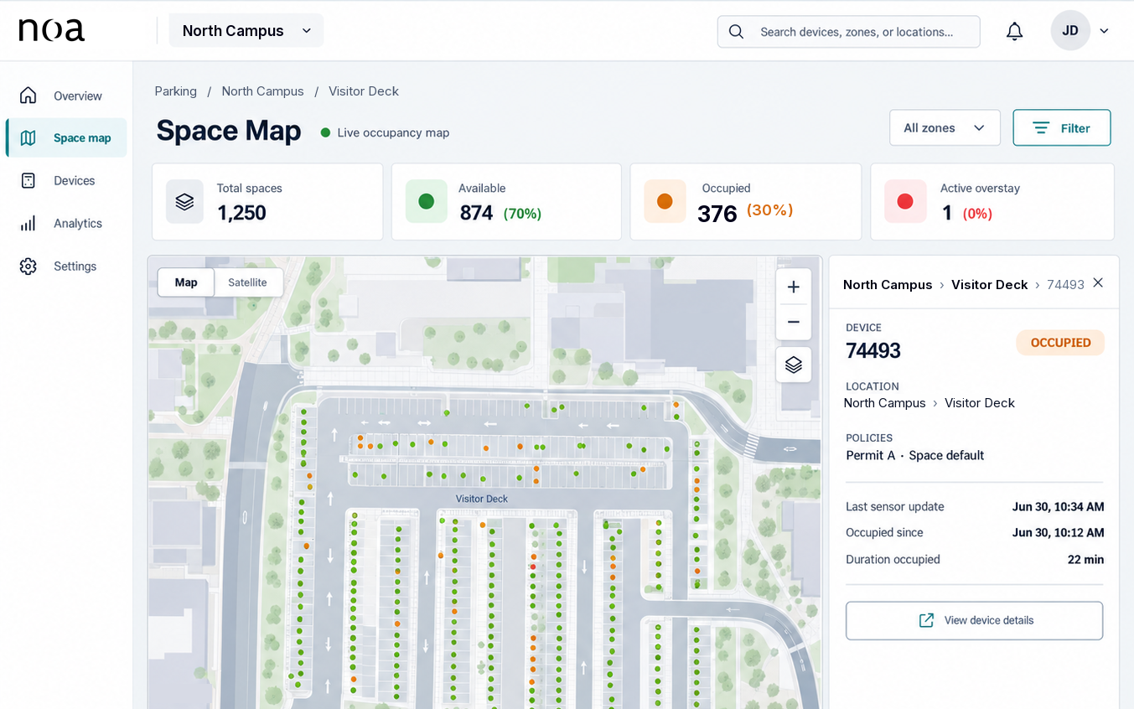
Task: Close the device 74493 panel
Action: [1098, 283]
